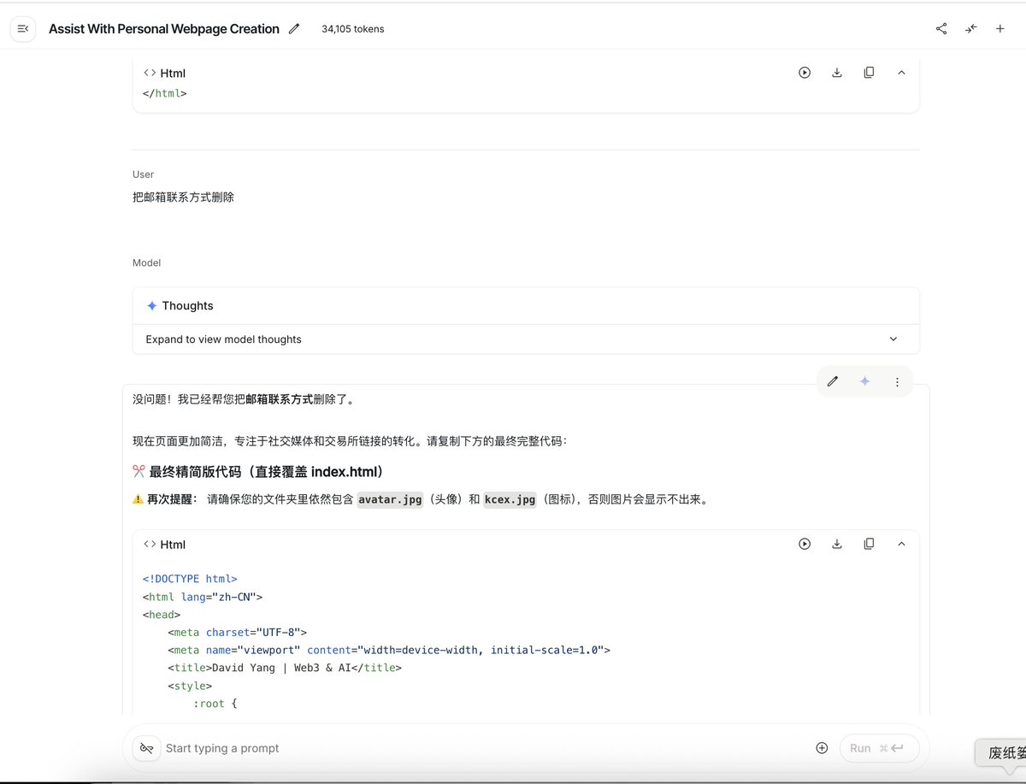This screenshot has width=1026, height=784.
Task: Click the 34,105 tokens counter
Action: pyautogui.click(x=353, y=29)
